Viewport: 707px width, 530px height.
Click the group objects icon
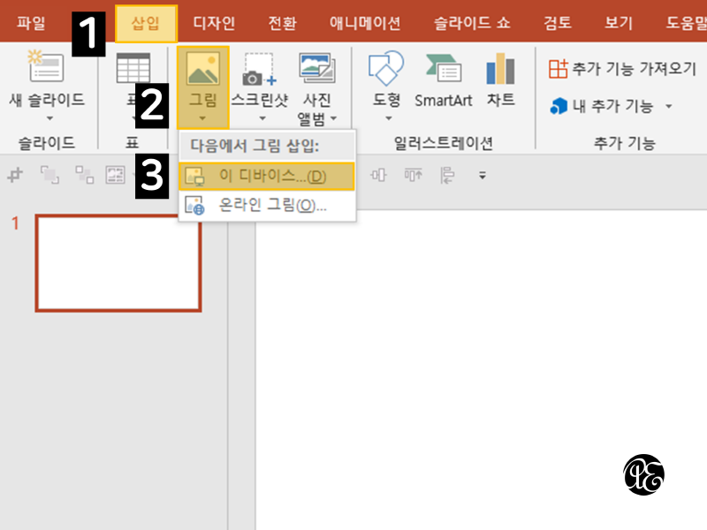pyautogui.click(x=84, y=175)
